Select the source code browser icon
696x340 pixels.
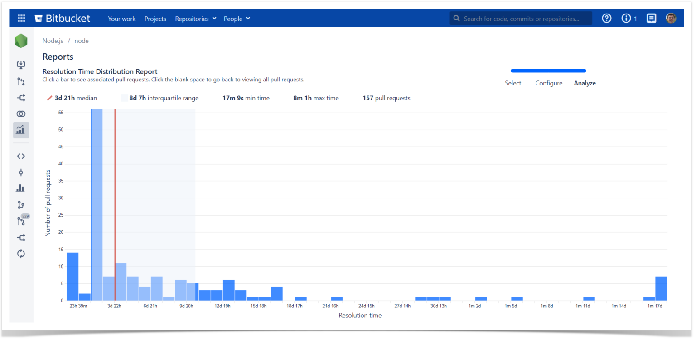point(21,156)
